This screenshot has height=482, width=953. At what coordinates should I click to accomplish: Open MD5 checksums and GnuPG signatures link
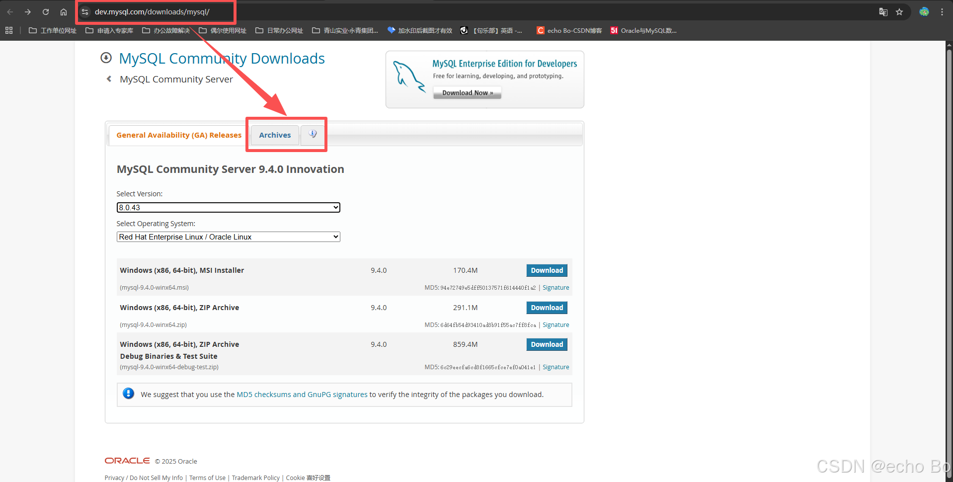pos(302,394)
